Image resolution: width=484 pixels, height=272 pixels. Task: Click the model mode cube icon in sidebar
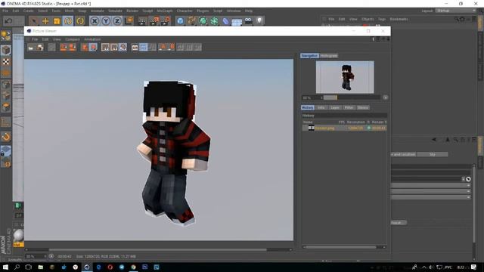tap(6, 50)
